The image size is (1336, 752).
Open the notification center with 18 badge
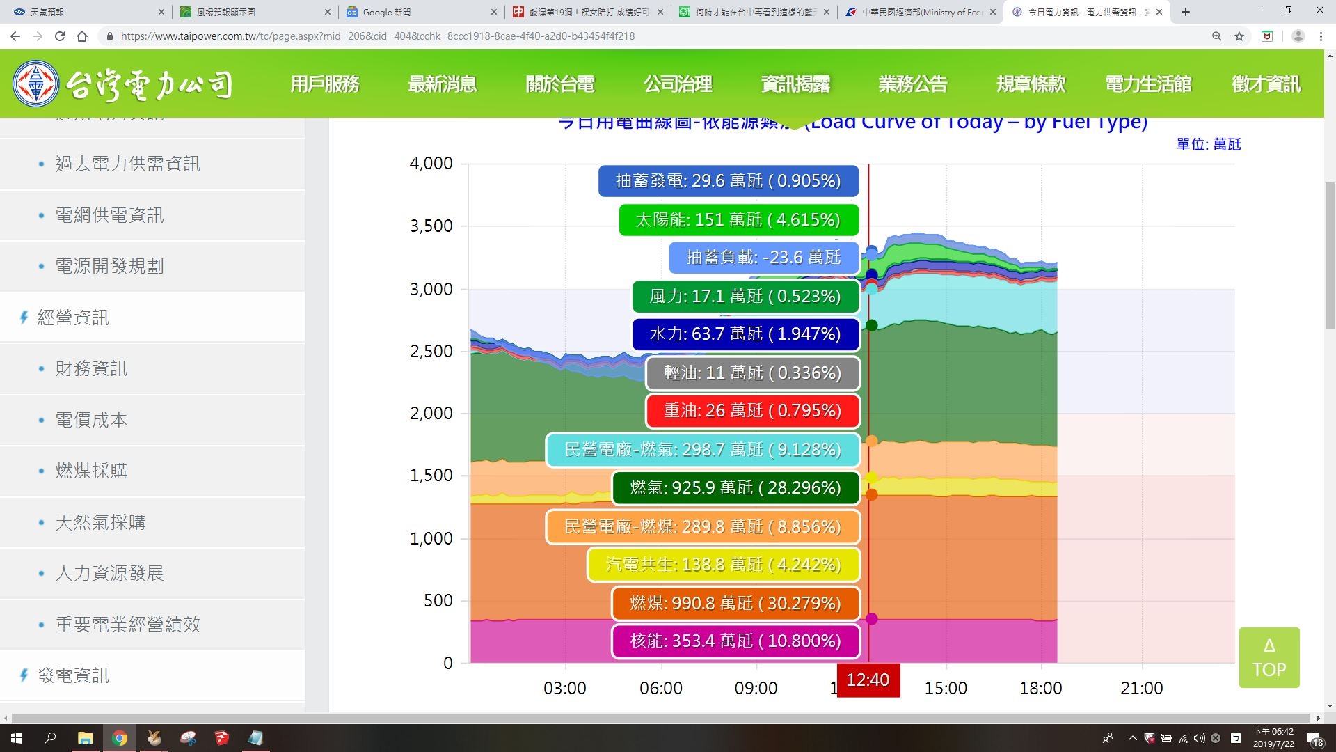(x=1314, y=739)
